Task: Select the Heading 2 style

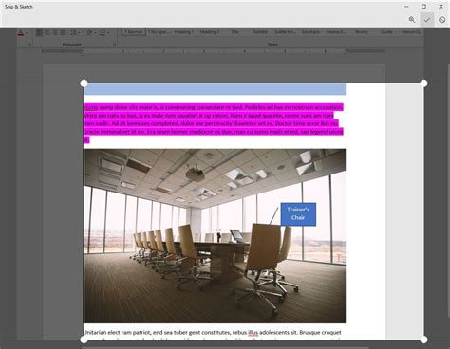Action: click(x=209, y=32)
